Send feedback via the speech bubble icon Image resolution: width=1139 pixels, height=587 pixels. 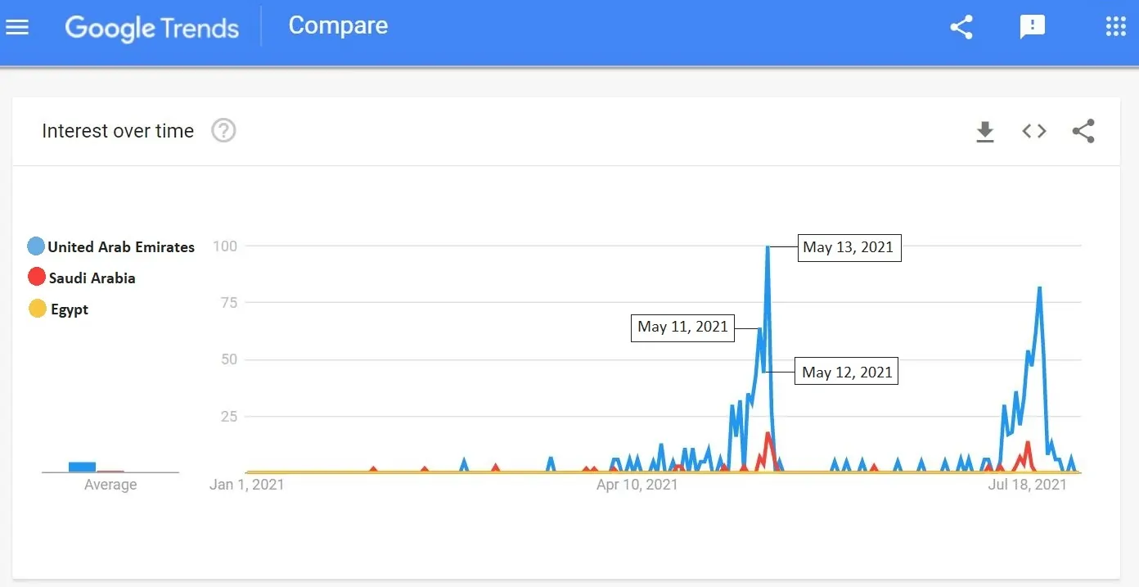pyautogui.click(x=1033, y=26)
